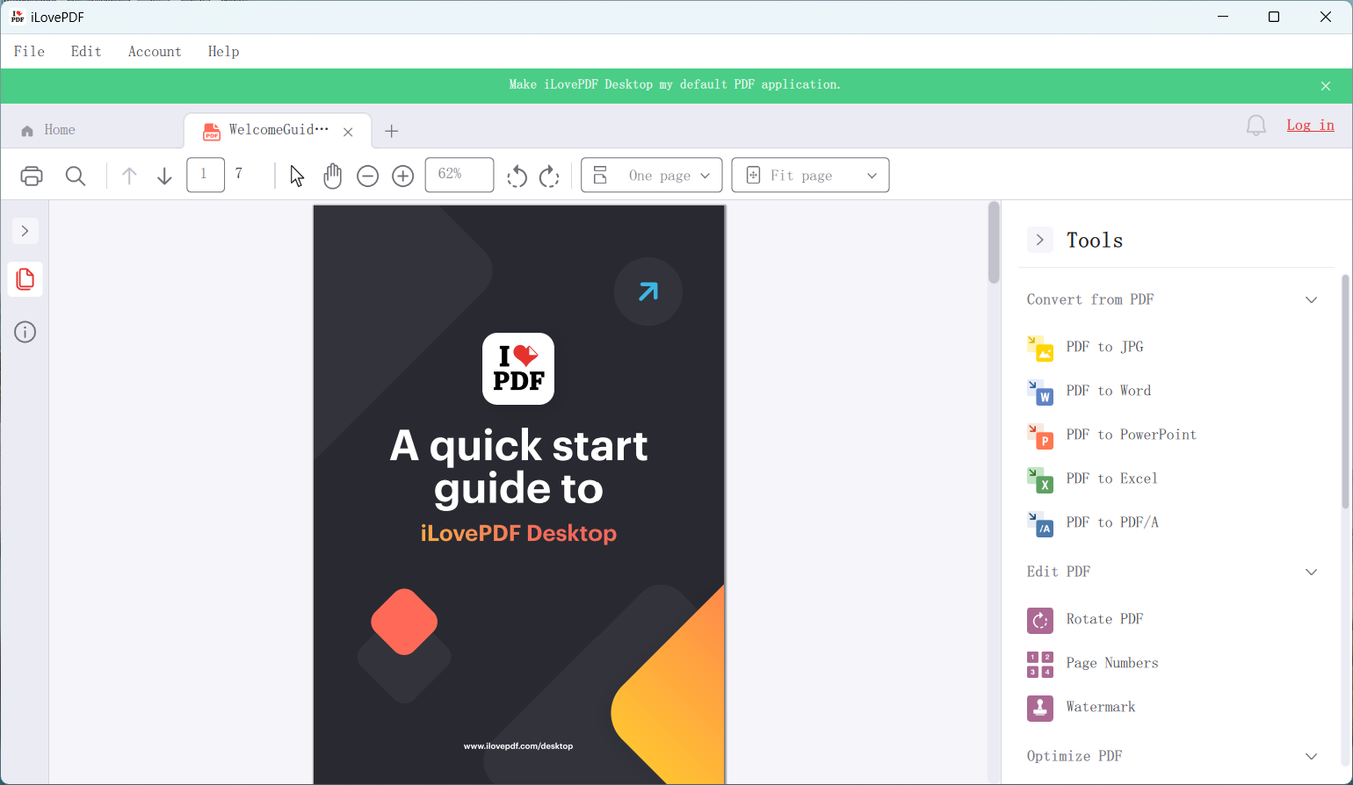Show the page thumbnails panel

pos(25,279)
